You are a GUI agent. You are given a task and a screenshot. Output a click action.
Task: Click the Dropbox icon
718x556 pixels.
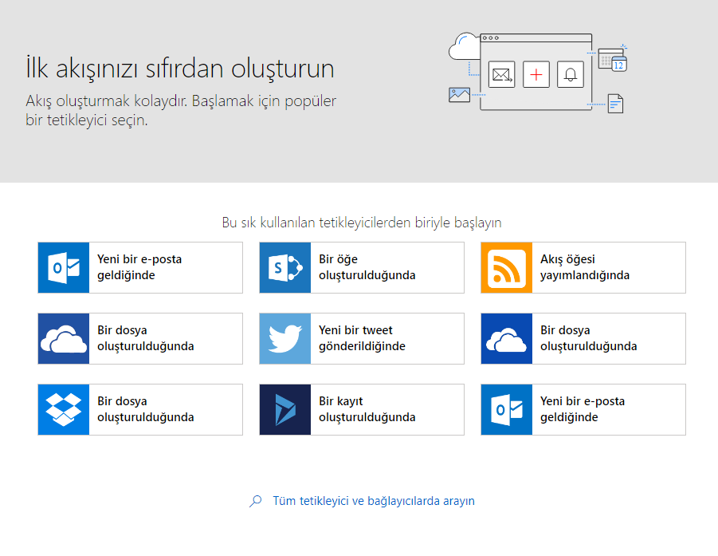coord(64,410)
